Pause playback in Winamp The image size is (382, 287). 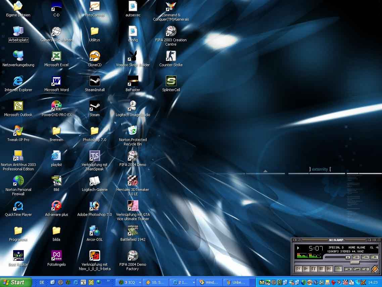(x=314, y=269)
